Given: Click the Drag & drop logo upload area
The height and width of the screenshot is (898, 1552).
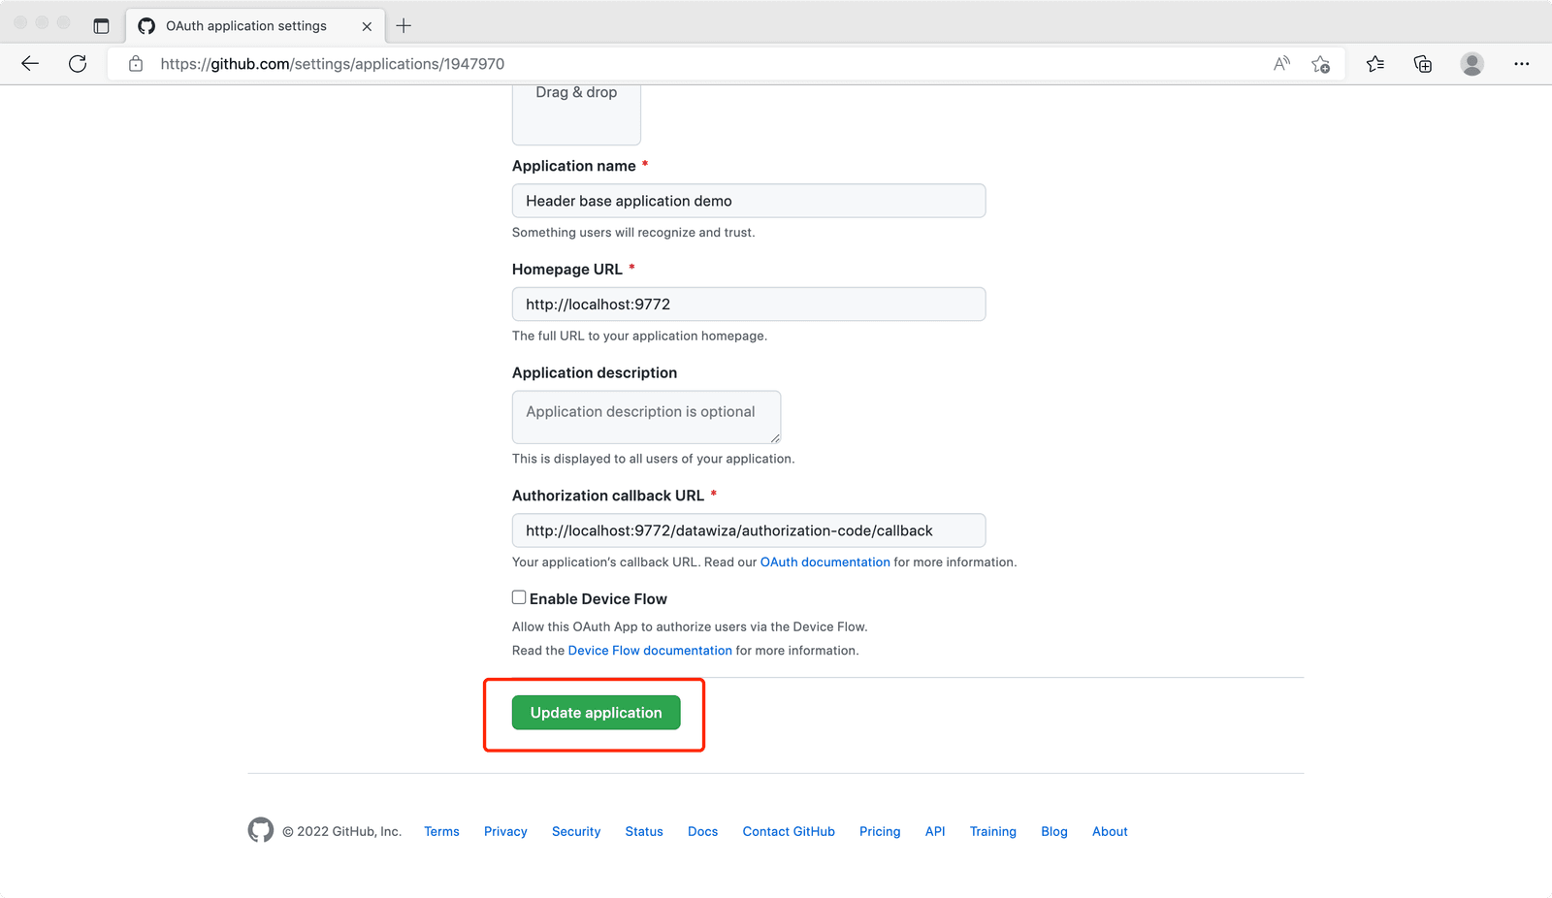Looking at the screenshot, I should (x=576, y=114).
